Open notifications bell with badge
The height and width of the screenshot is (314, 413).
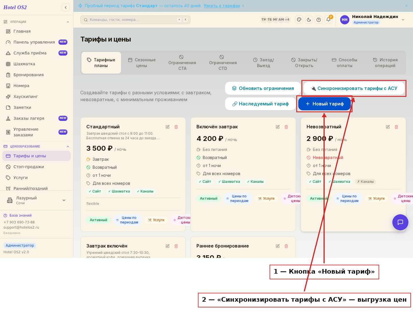[x=328, y=19]
